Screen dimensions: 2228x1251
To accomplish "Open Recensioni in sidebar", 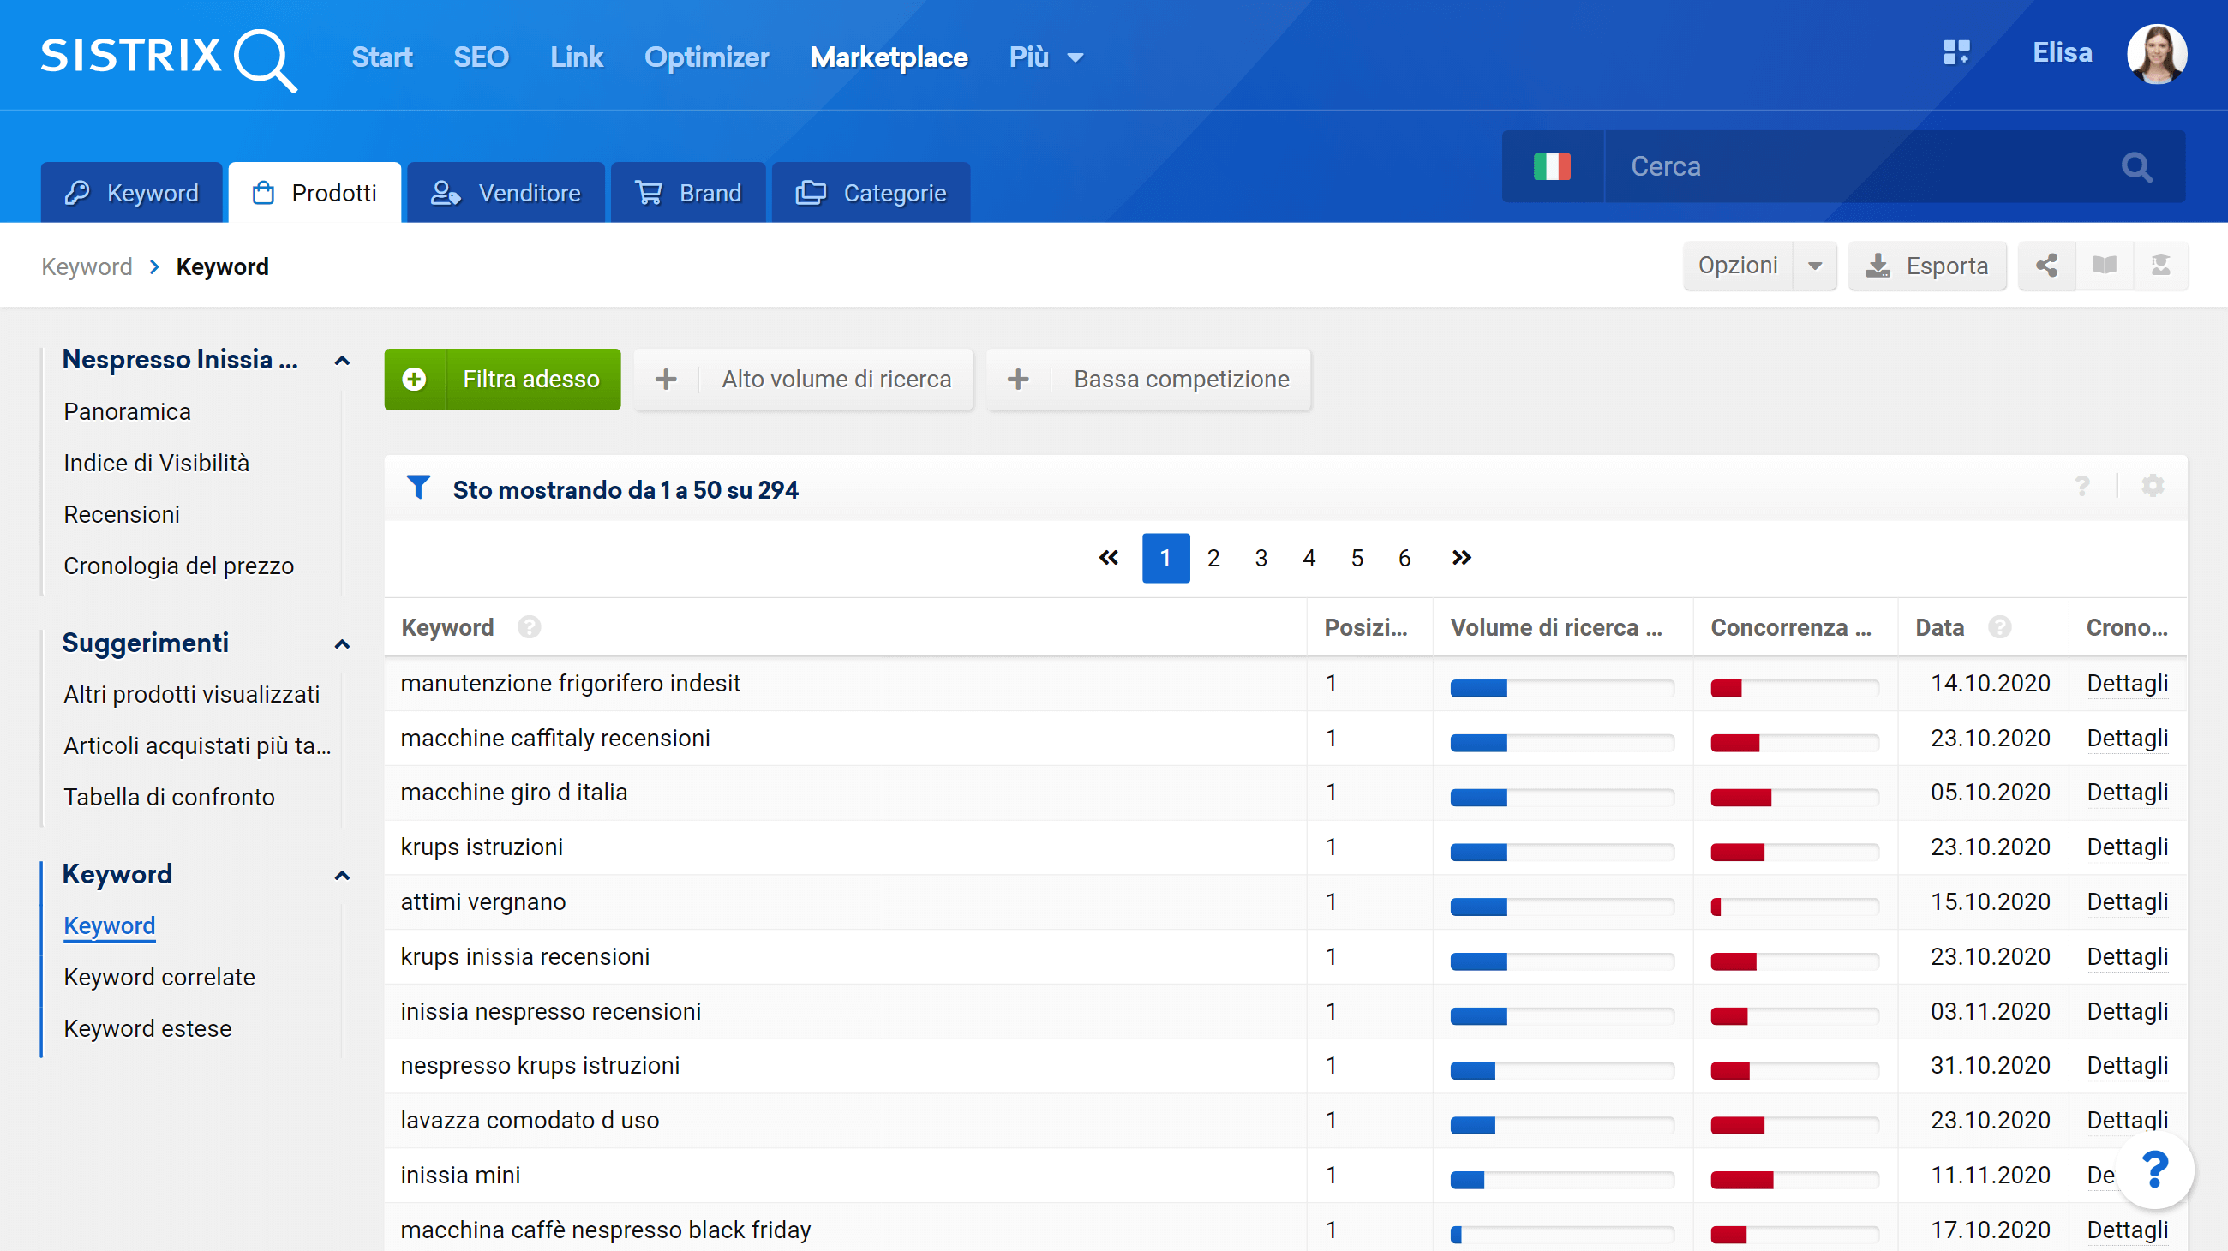I will coord(122,514).
